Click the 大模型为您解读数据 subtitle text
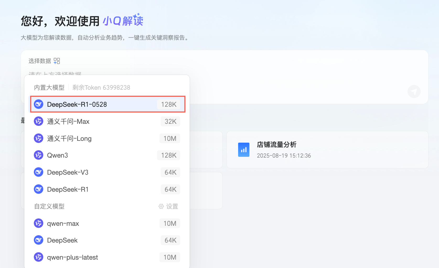Viewport: 439px width, 268px height. pos(105,38)
